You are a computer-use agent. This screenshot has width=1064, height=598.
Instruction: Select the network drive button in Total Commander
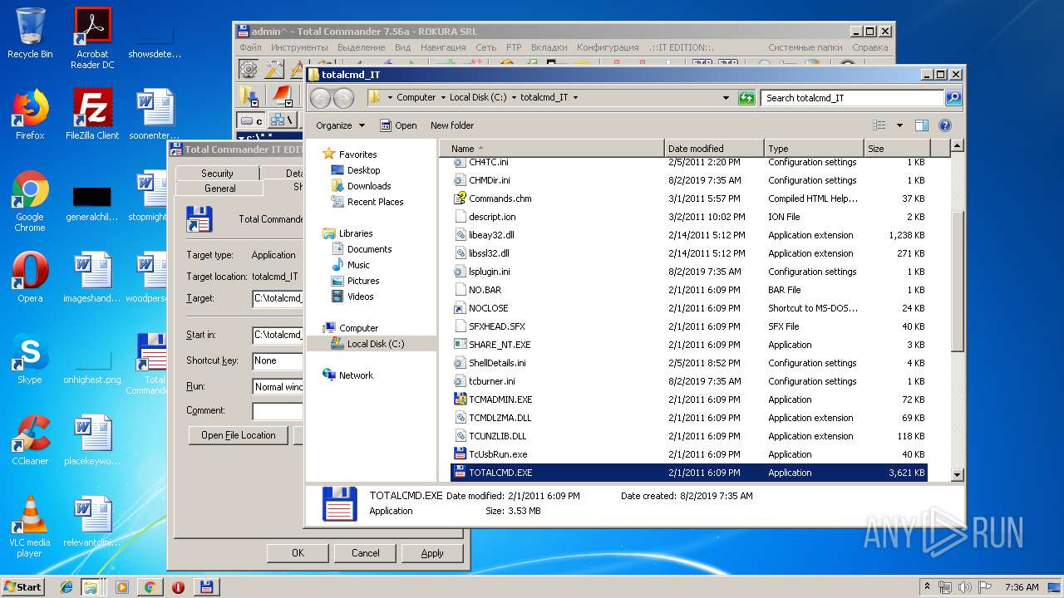click(x=281, y=120)
